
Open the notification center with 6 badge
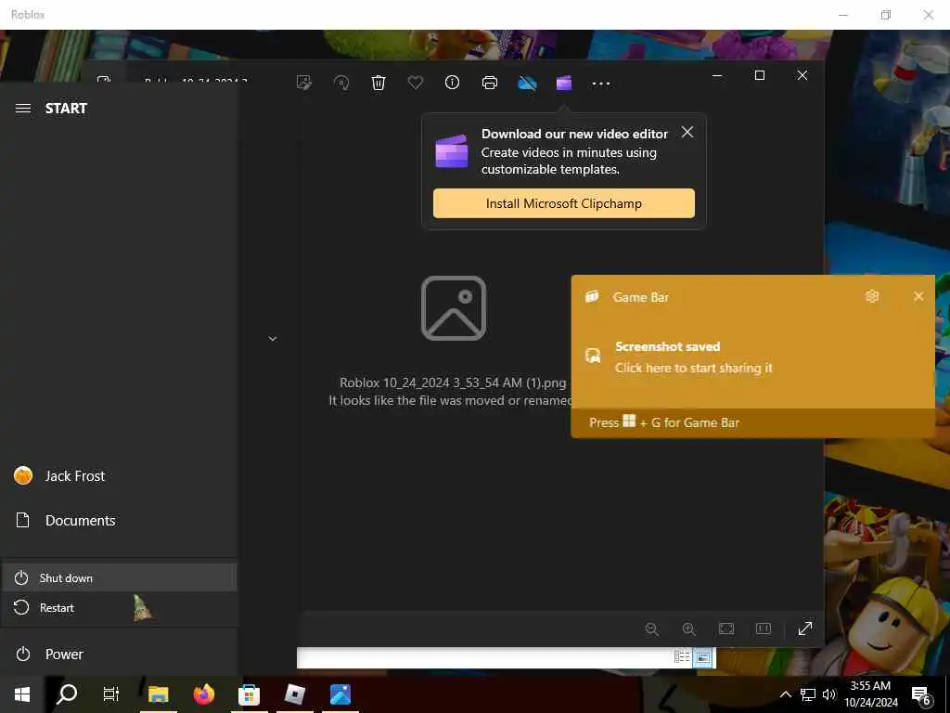click(921, 695)
